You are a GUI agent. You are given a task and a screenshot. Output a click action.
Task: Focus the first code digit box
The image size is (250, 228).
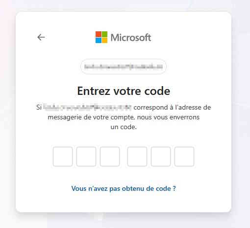pos(63,157)
